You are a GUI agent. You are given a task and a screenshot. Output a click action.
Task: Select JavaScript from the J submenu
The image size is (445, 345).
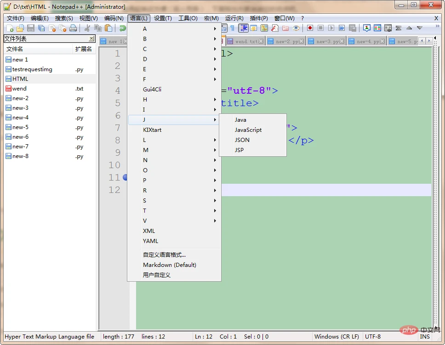(248, 130)
